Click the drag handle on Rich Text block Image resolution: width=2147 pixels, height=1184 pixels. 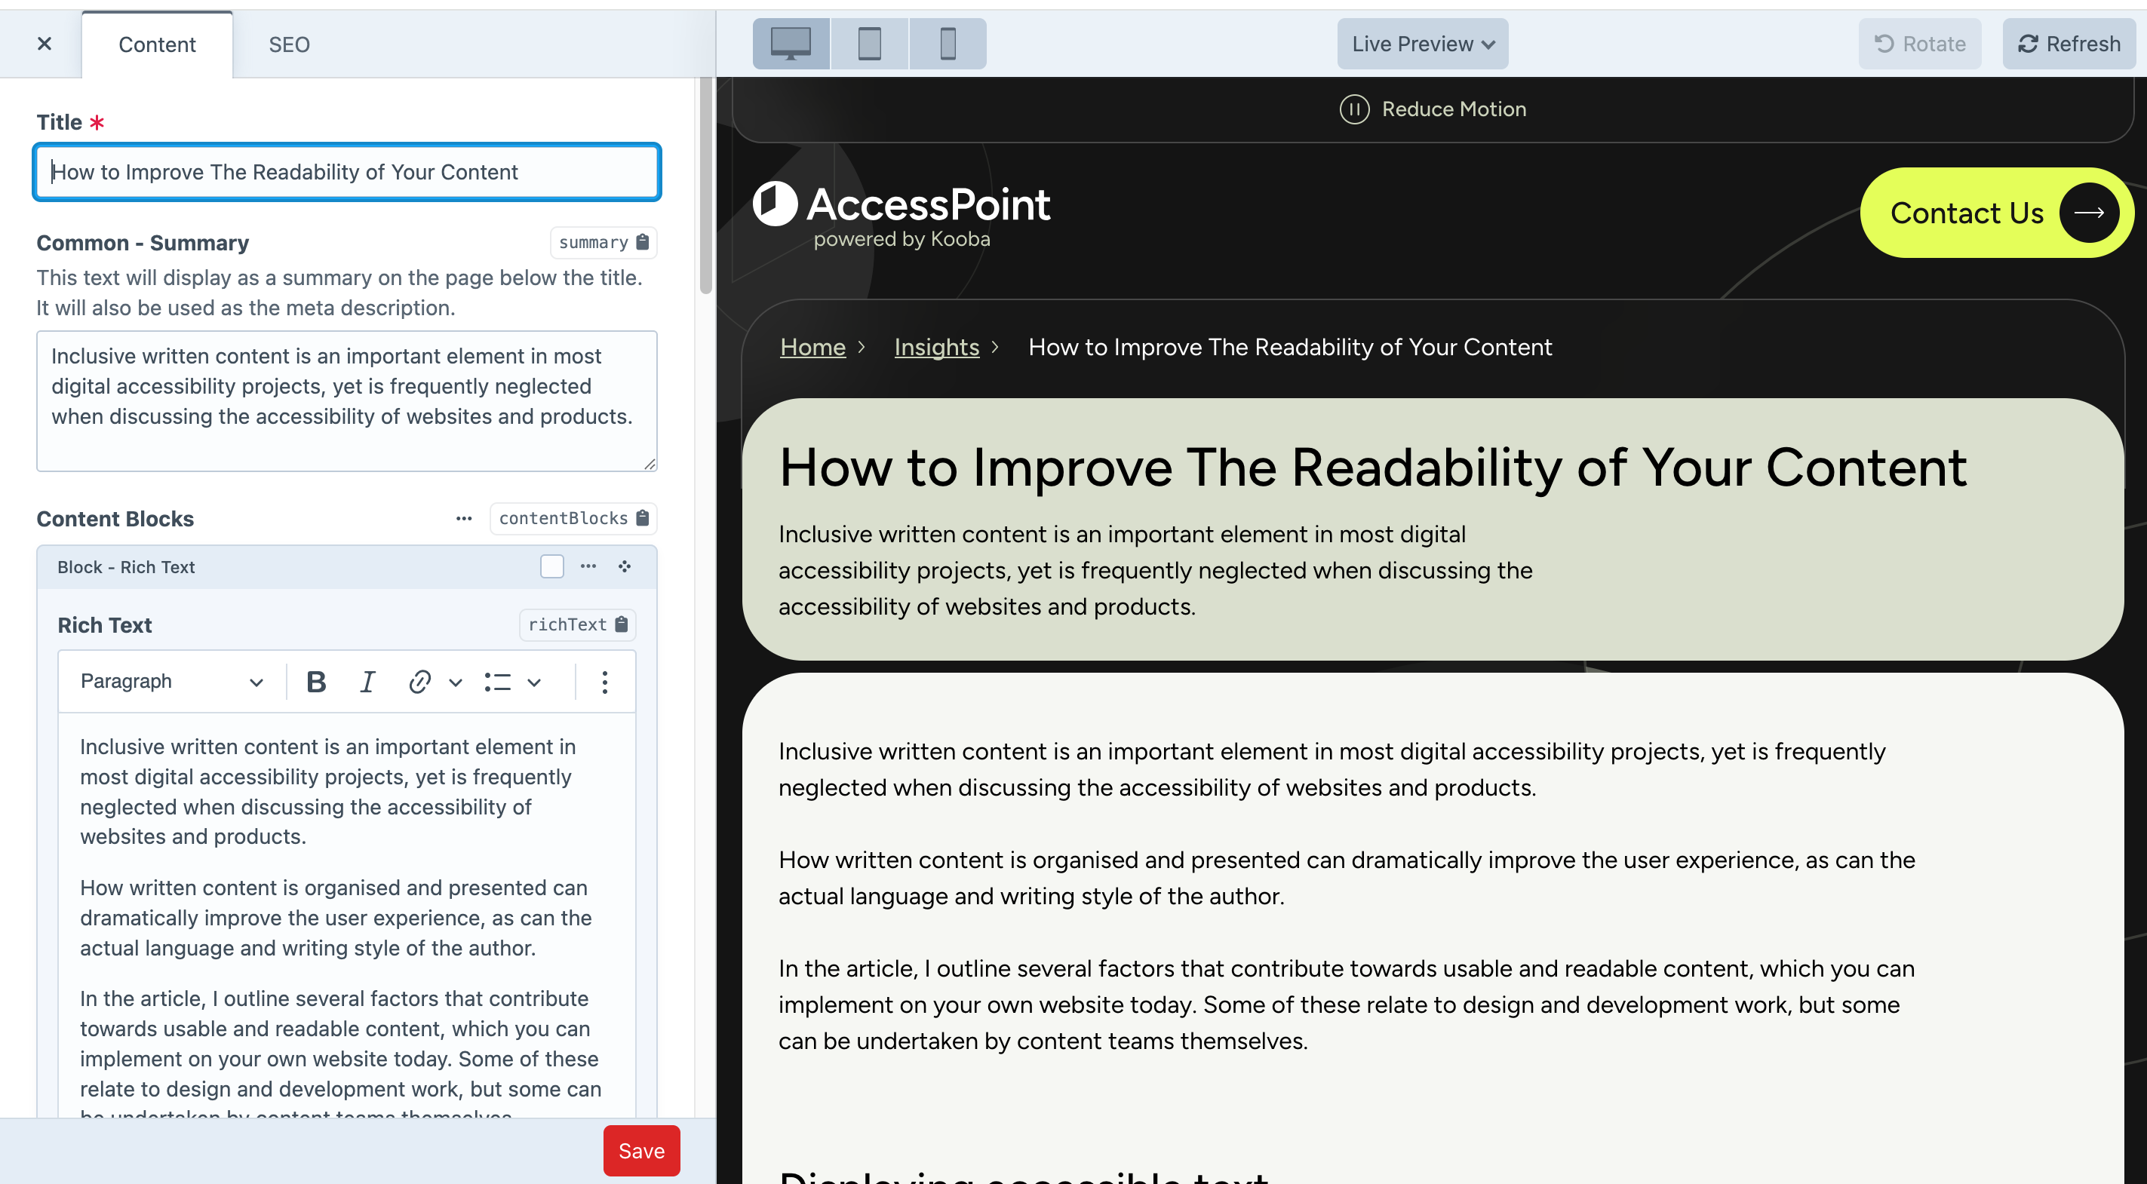pos(625,566)
